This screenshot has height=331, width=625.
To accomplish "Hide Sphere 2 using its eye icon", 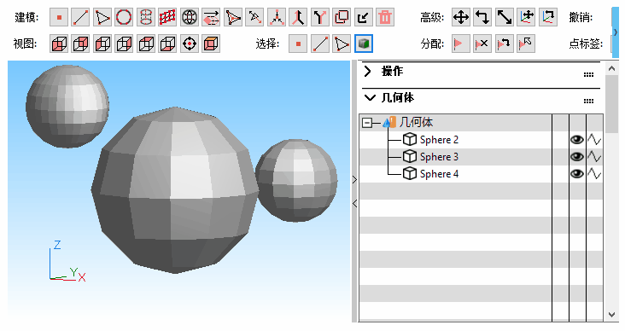I will 577,140.
